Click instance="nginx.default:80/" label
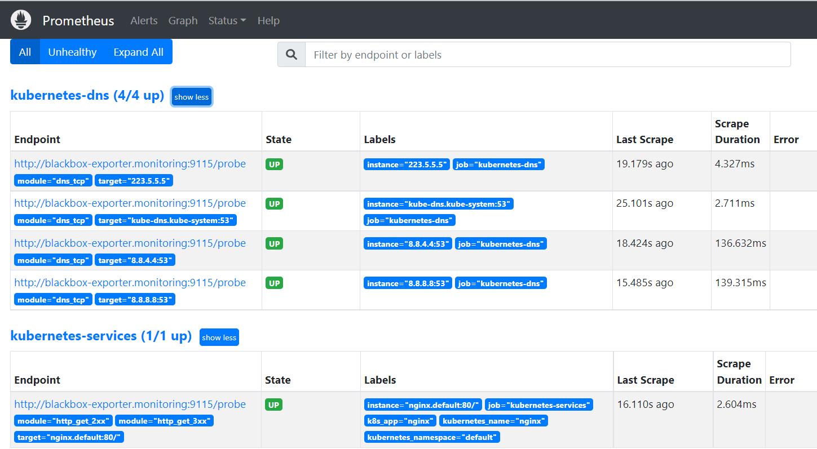Viewport: 817px width, 449px height. (x=423, y=405)
